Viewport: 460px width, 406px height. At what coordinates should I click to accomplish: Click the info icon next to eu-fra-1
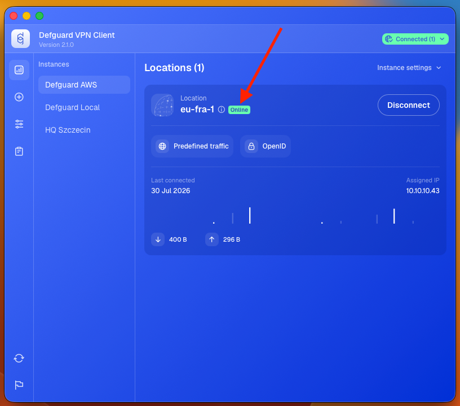click(x=222, y=110)
